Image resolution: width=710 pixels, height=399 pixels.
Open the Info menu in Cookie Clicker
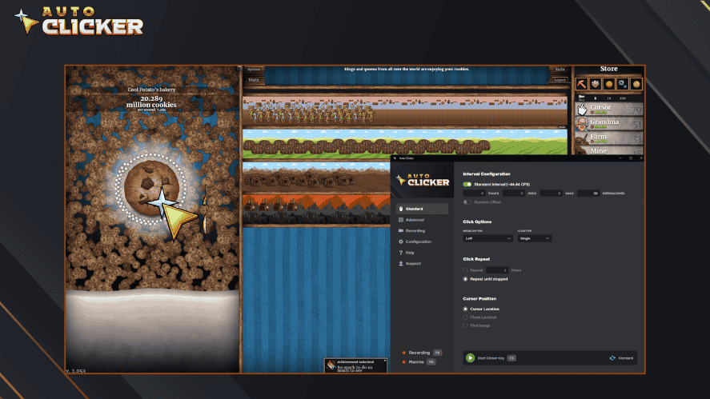pyautogui.click(x=560, y=70)
